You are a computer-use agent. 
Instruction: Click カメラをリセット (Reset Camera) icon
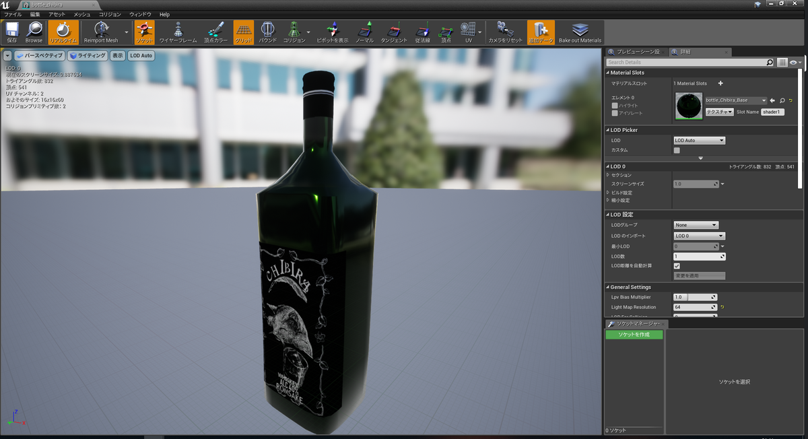click(x=506, y=32)
